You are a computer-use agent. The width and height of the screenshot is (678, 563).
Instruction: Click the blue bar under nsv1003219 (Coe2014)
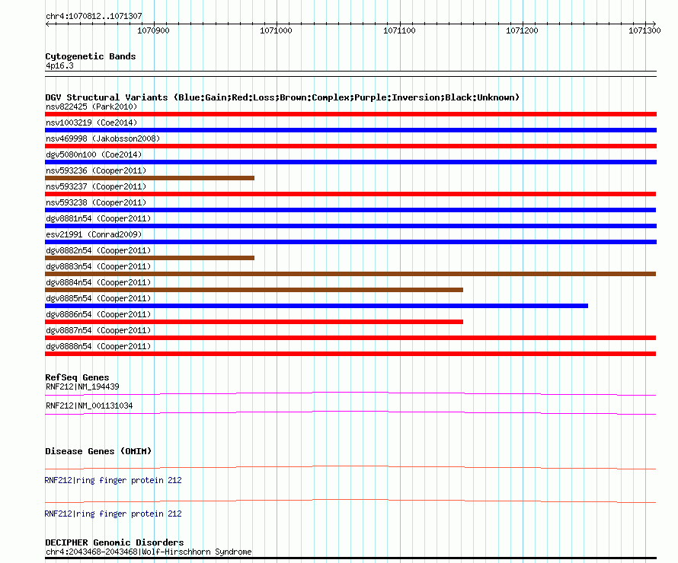pyautogui.click(x=350, y=130)
